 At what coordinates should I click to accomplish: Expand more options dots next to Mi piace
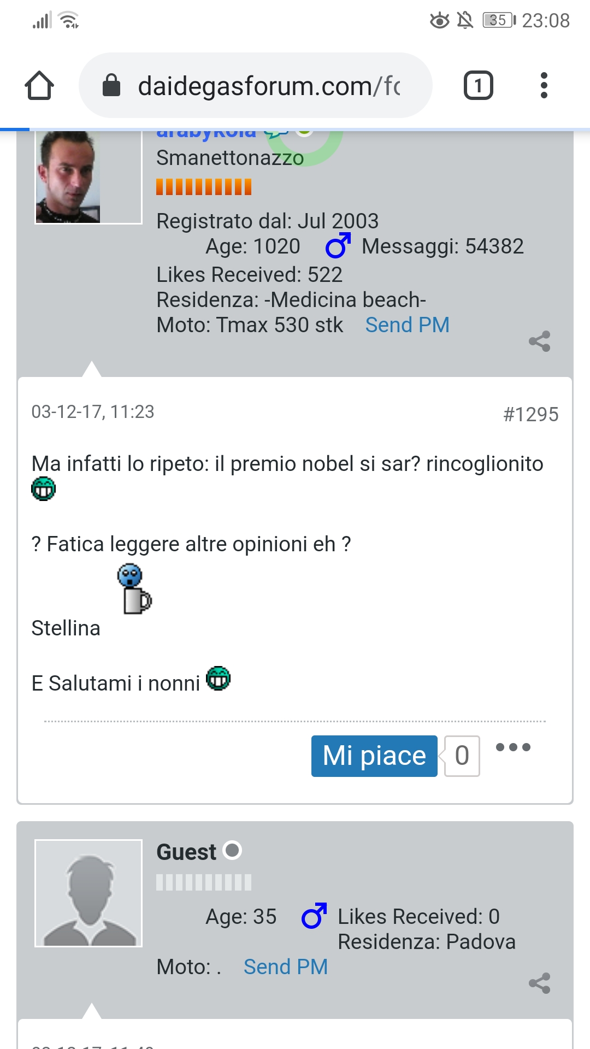click(513, 747)
